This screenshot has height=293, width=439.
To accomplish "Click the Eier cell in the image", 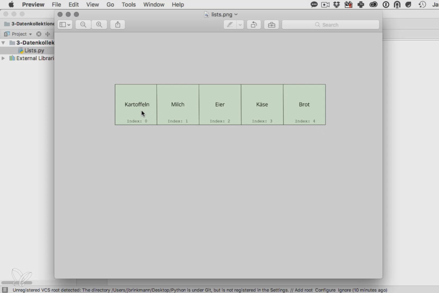I will 220,105.
